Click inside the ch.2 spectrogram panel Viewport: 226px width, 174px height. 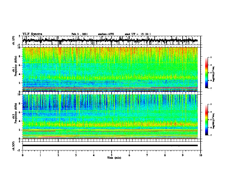click(x=110, y=117)
